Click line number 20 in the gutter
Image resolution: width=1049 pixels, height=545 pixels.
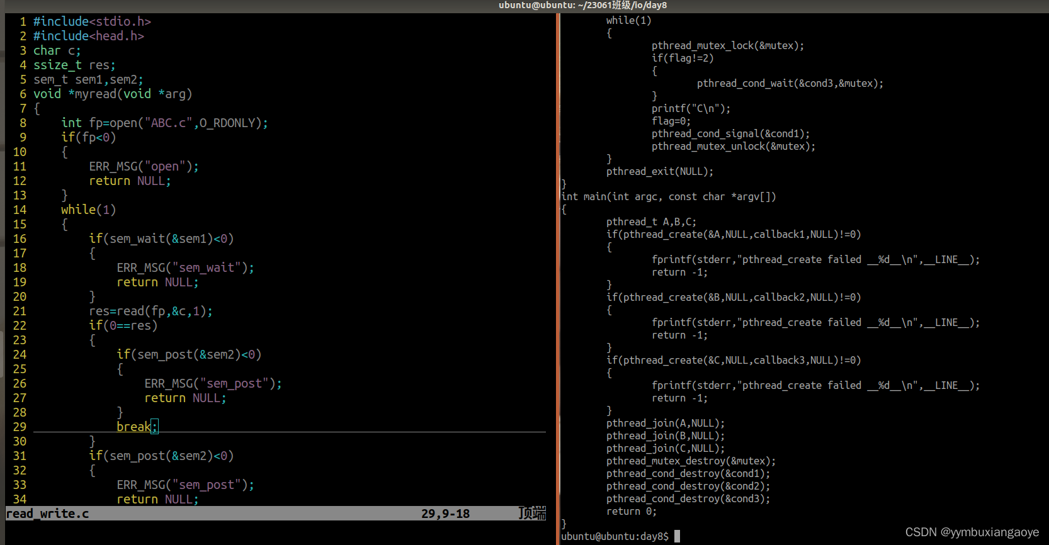(20, 296)
